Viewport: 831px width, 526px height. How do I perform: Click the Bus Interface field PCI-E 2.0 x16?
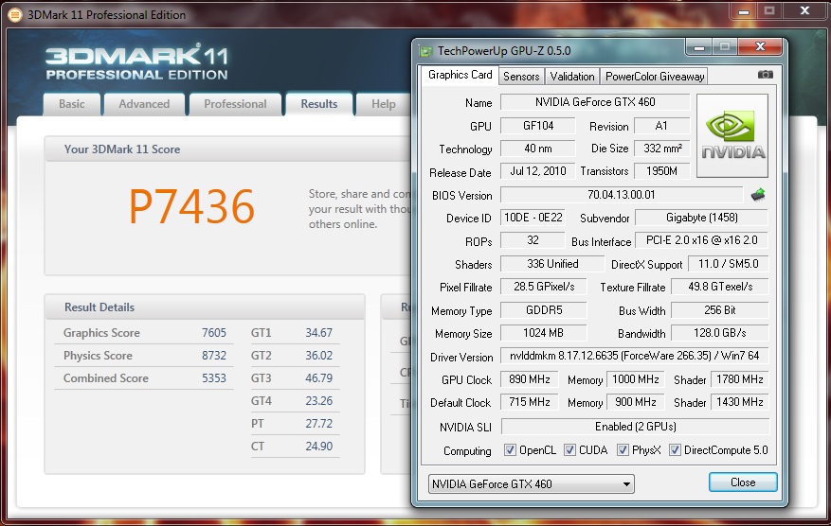tap(702, 239)
